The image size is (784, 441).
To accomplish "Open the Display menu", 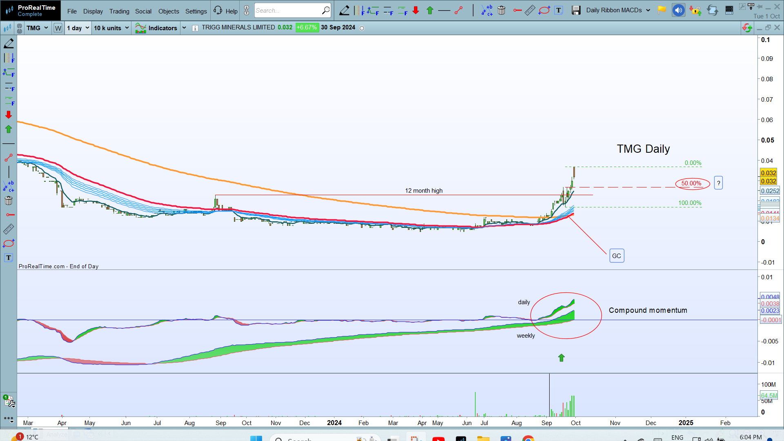I will point(93,11).
